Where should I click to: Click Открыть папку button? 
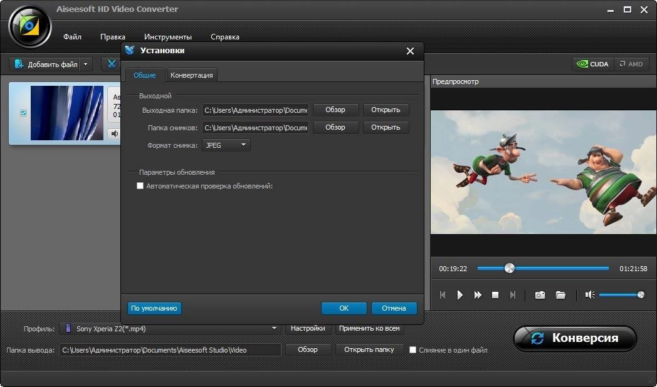(x=369, y=349)
